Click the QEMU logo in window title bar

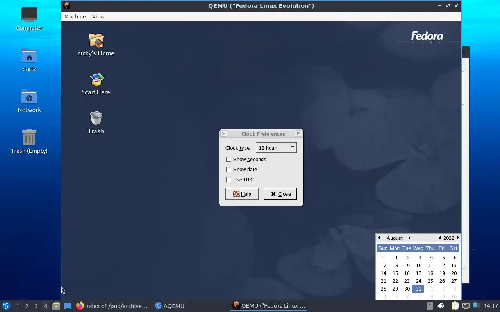67,6
